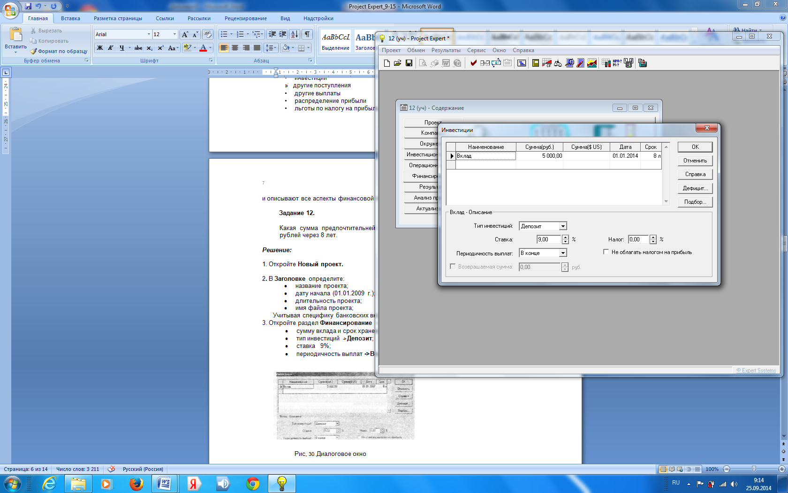Viewport: 788px width, 493px height.
Task: Click Format Painter (Формат по образцу)
Action: [x=59, y=51]
